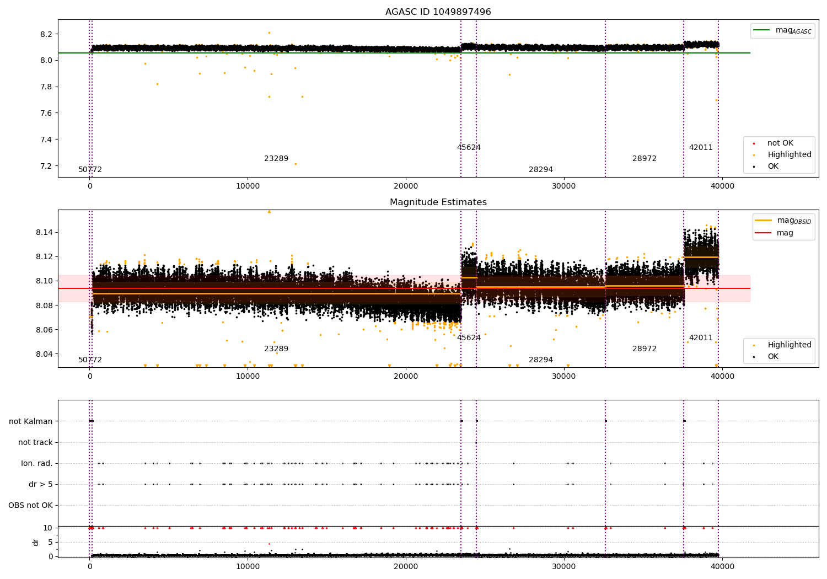The width and height of the screenshot is (827, 579).
Task: Click OBSID label 42011 in Magnitude Estimates panel
Action: point(701,338)
